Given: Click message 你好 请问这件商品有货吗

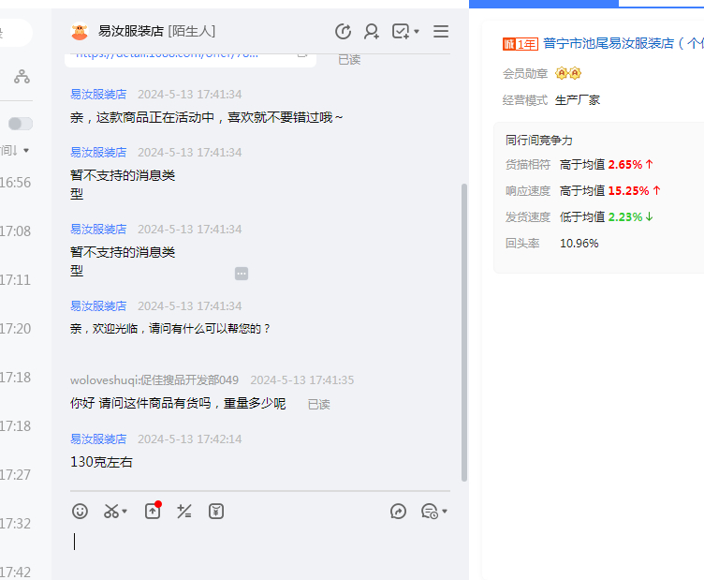Looking at the screenshot, I should coord(178,404).
